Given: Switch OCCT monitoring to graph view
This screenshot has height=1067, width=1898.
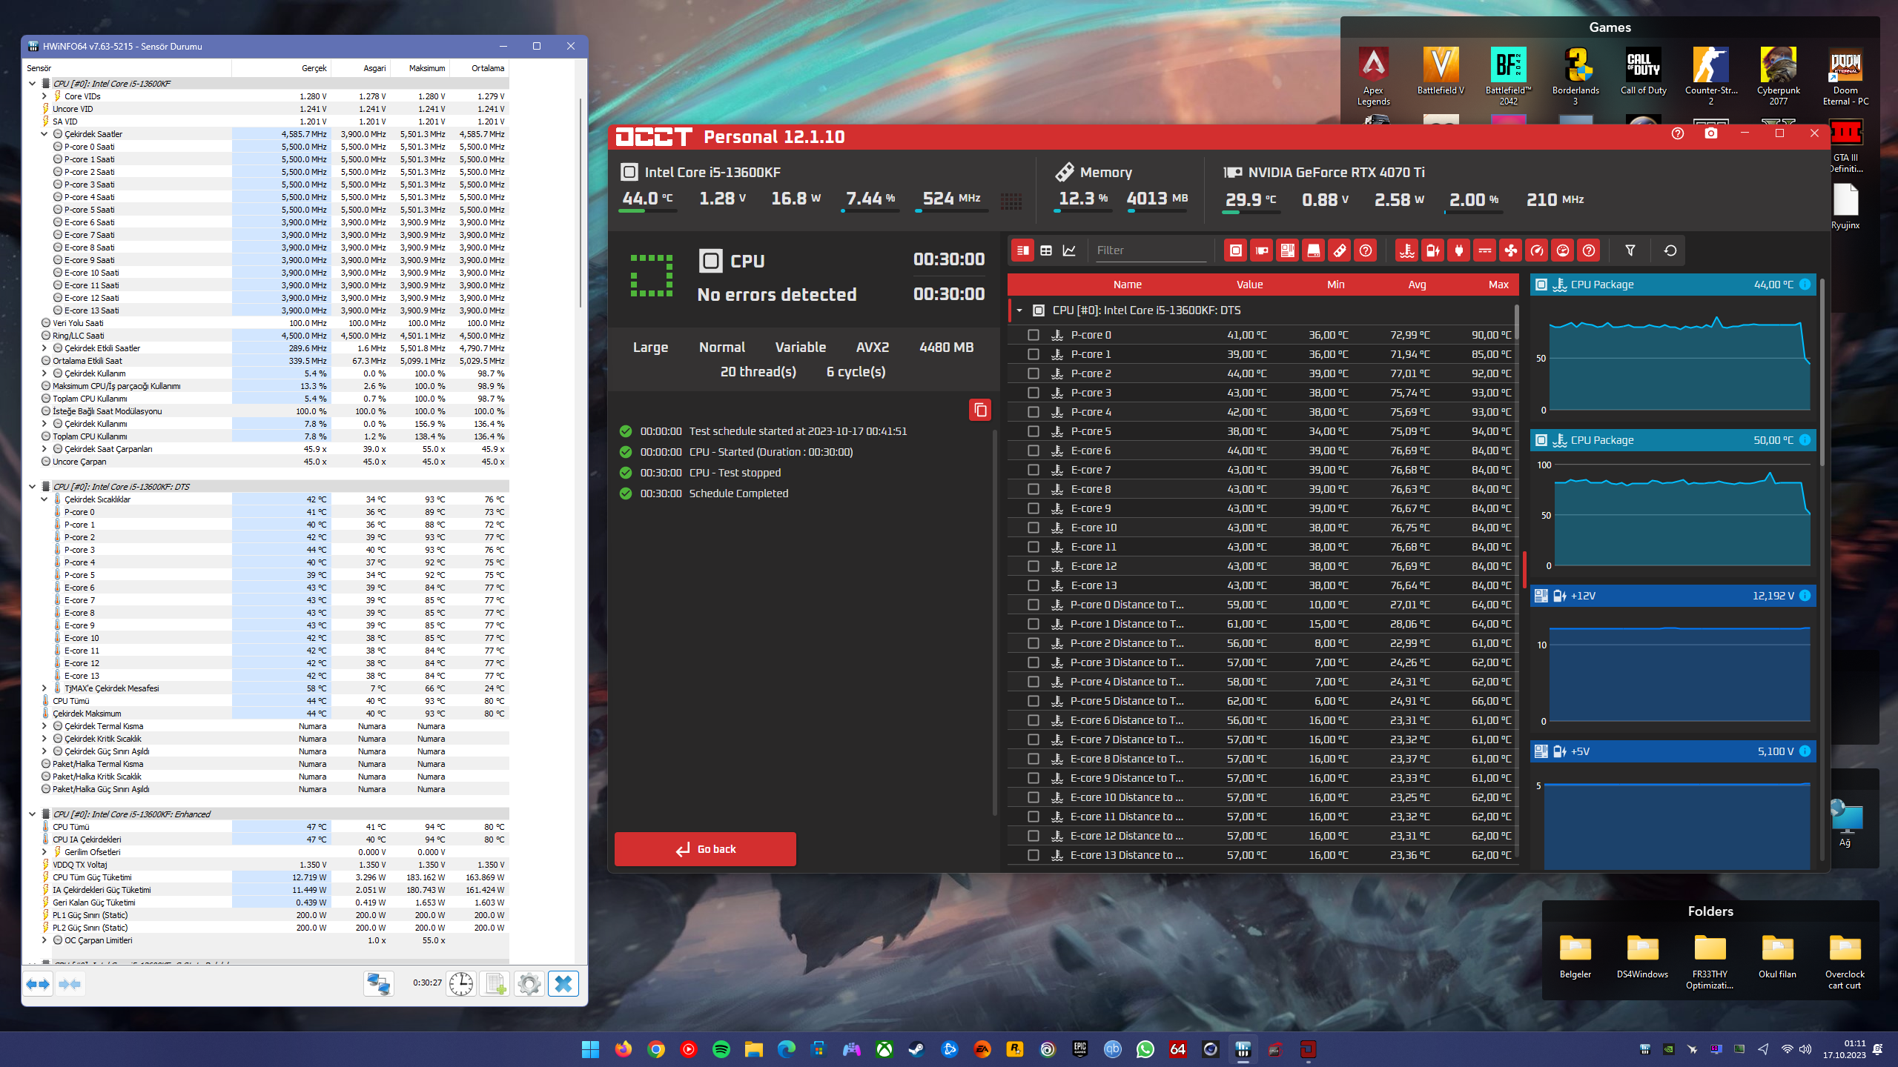Looking at the screenshot, I should pos(1069,250).
